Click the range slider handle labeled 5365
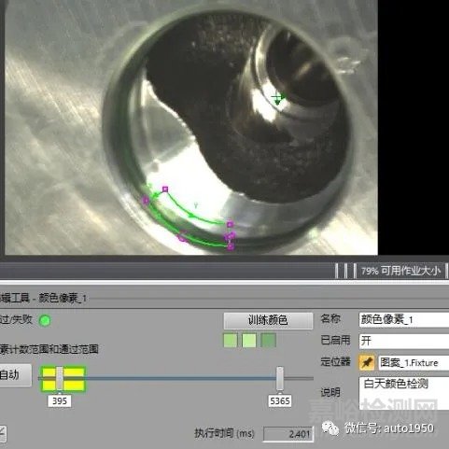 (x=280, y=378)
